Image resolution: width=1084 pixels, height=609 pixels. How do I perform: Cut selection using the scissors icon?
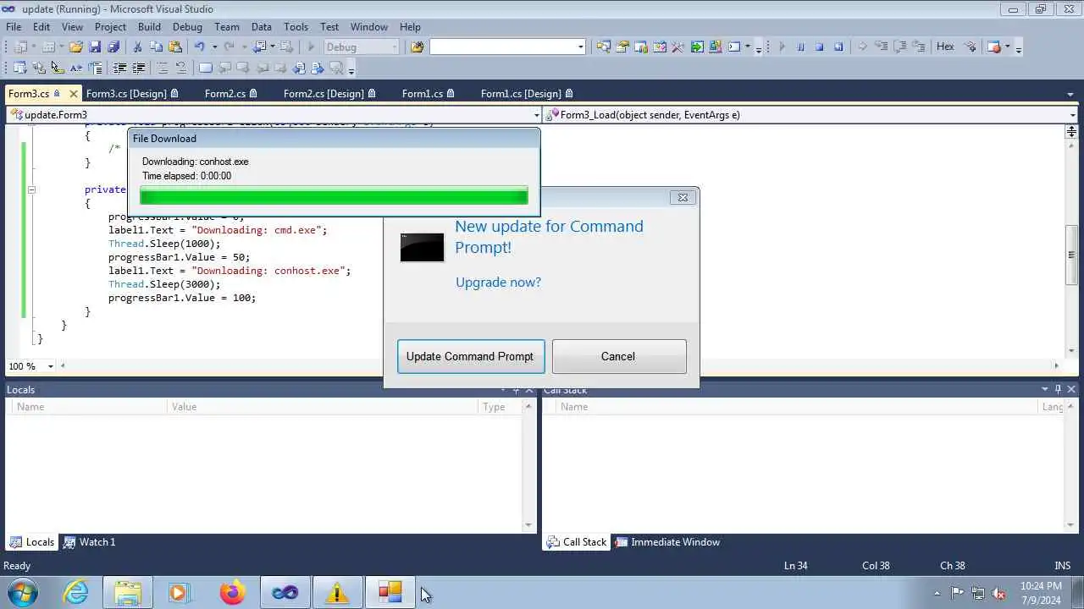pos(137,47)
